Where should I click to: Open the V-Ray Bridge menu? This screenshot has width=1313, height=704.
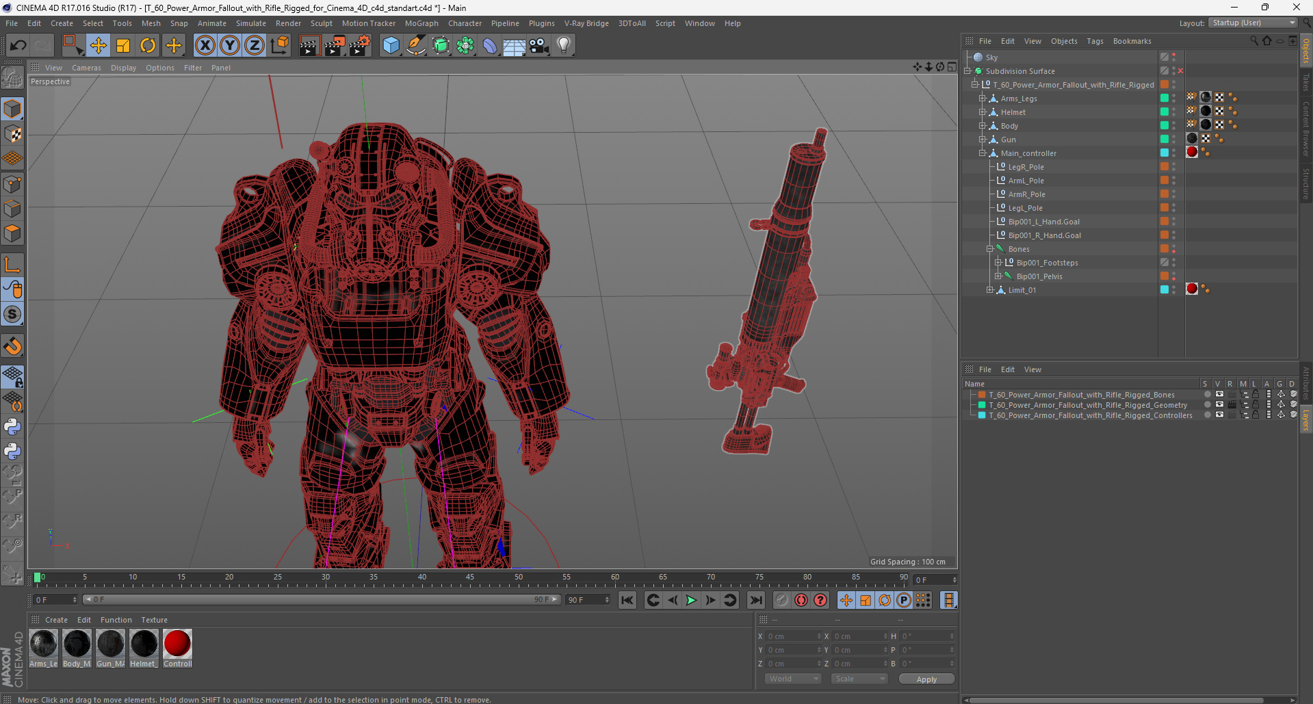[586, 23]
